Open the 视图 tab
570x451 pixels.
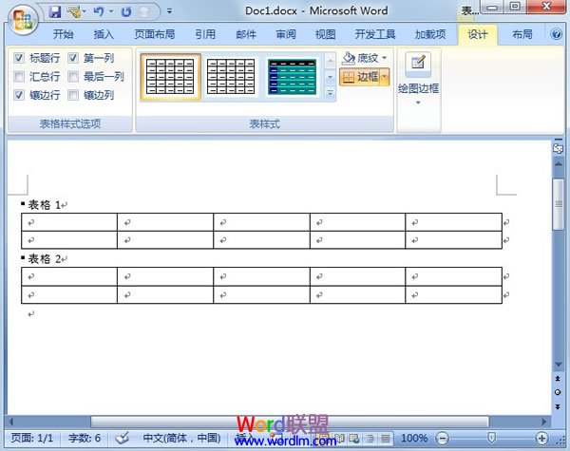click(x=325, y=34)
